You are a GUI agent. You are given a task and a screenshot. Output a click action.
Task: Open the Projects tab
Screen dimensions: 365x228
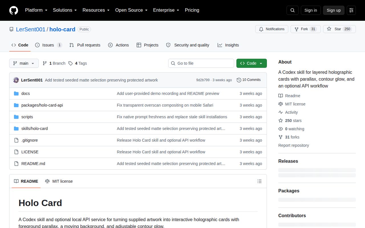147,45
